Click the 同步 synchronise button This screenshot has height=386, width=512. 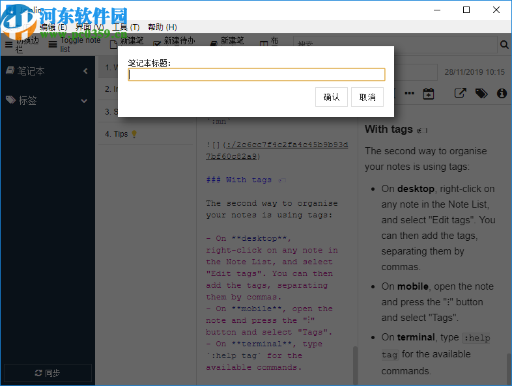48,373
